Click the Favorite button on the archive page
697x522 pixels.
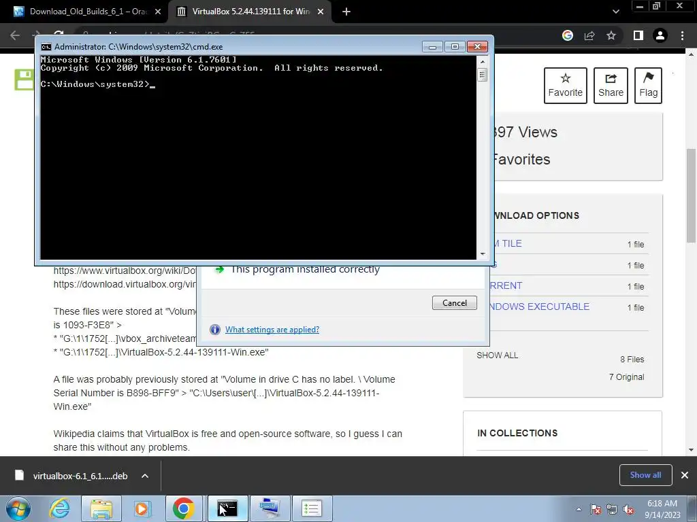point(566,86)
